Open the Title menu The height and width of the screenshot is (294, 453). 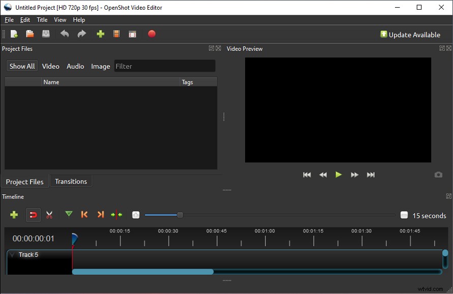pos(42,20)
